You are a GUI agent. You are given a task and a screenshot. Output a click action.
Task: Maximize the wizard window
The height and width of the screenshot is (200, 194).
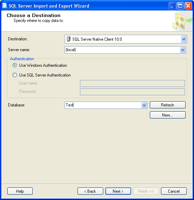click(x=180, y=6)
